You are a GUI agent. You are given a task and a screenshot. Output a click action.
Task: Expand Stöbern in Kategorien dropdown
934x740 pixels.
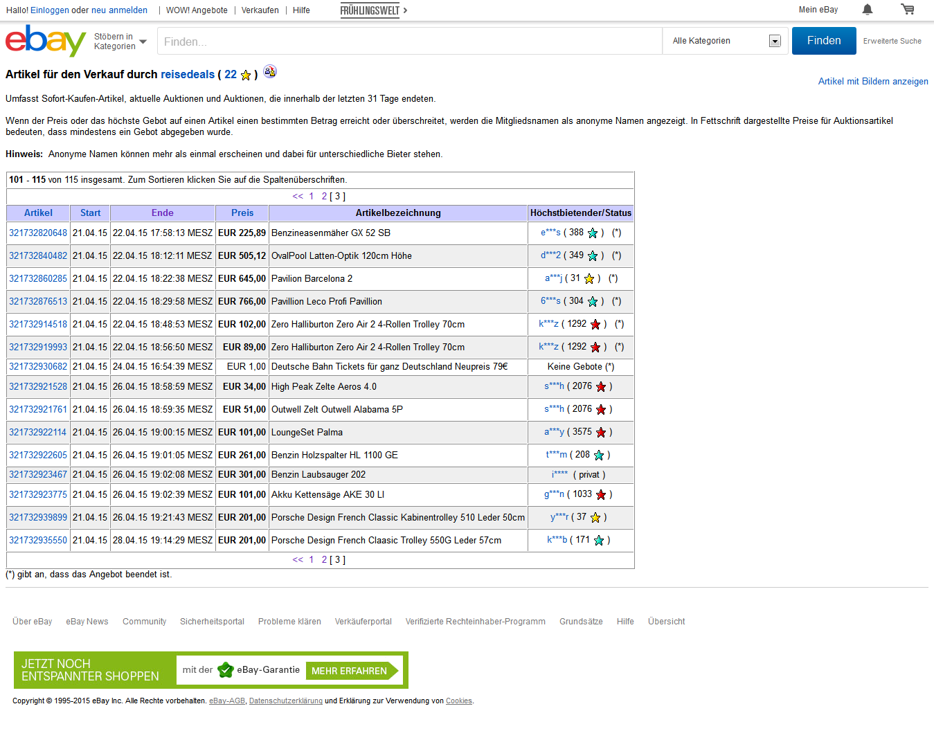(x=120, y=42)
